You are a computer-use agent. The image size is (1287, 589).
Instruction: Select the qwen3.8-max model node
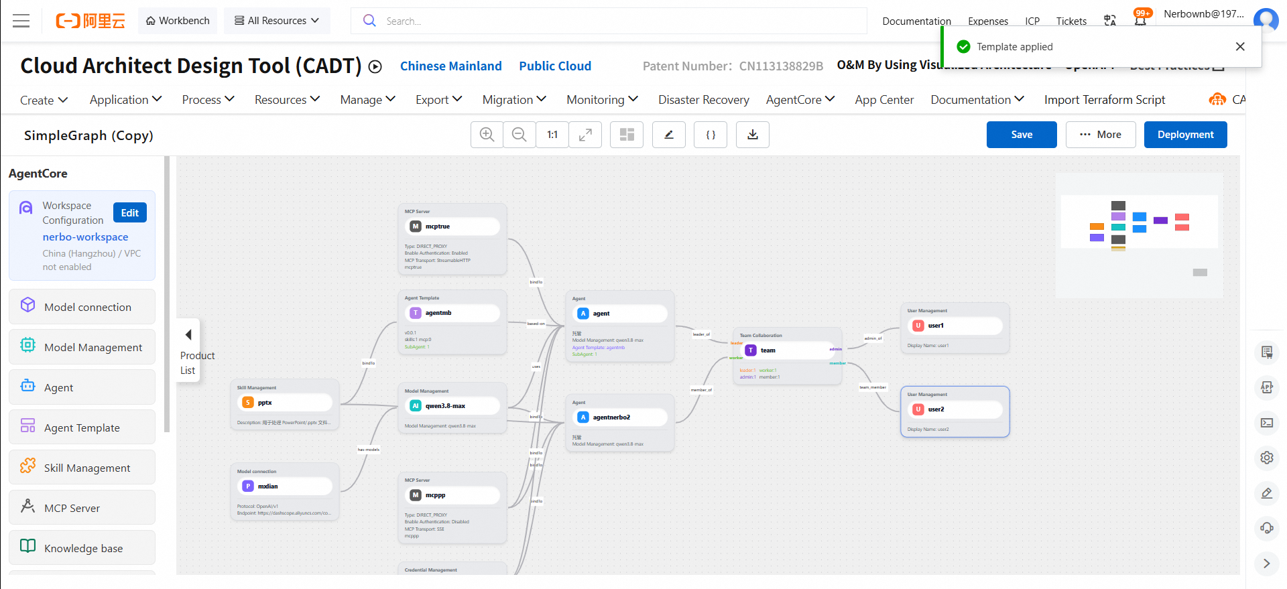[453, 406]
